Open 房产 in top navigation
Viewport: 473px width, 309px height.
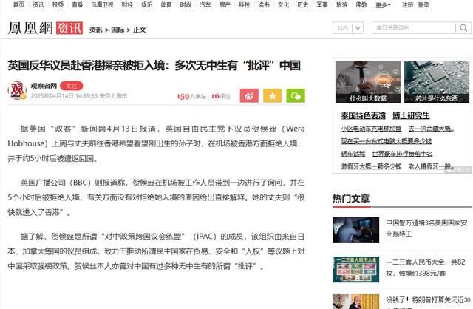(225, 5)
